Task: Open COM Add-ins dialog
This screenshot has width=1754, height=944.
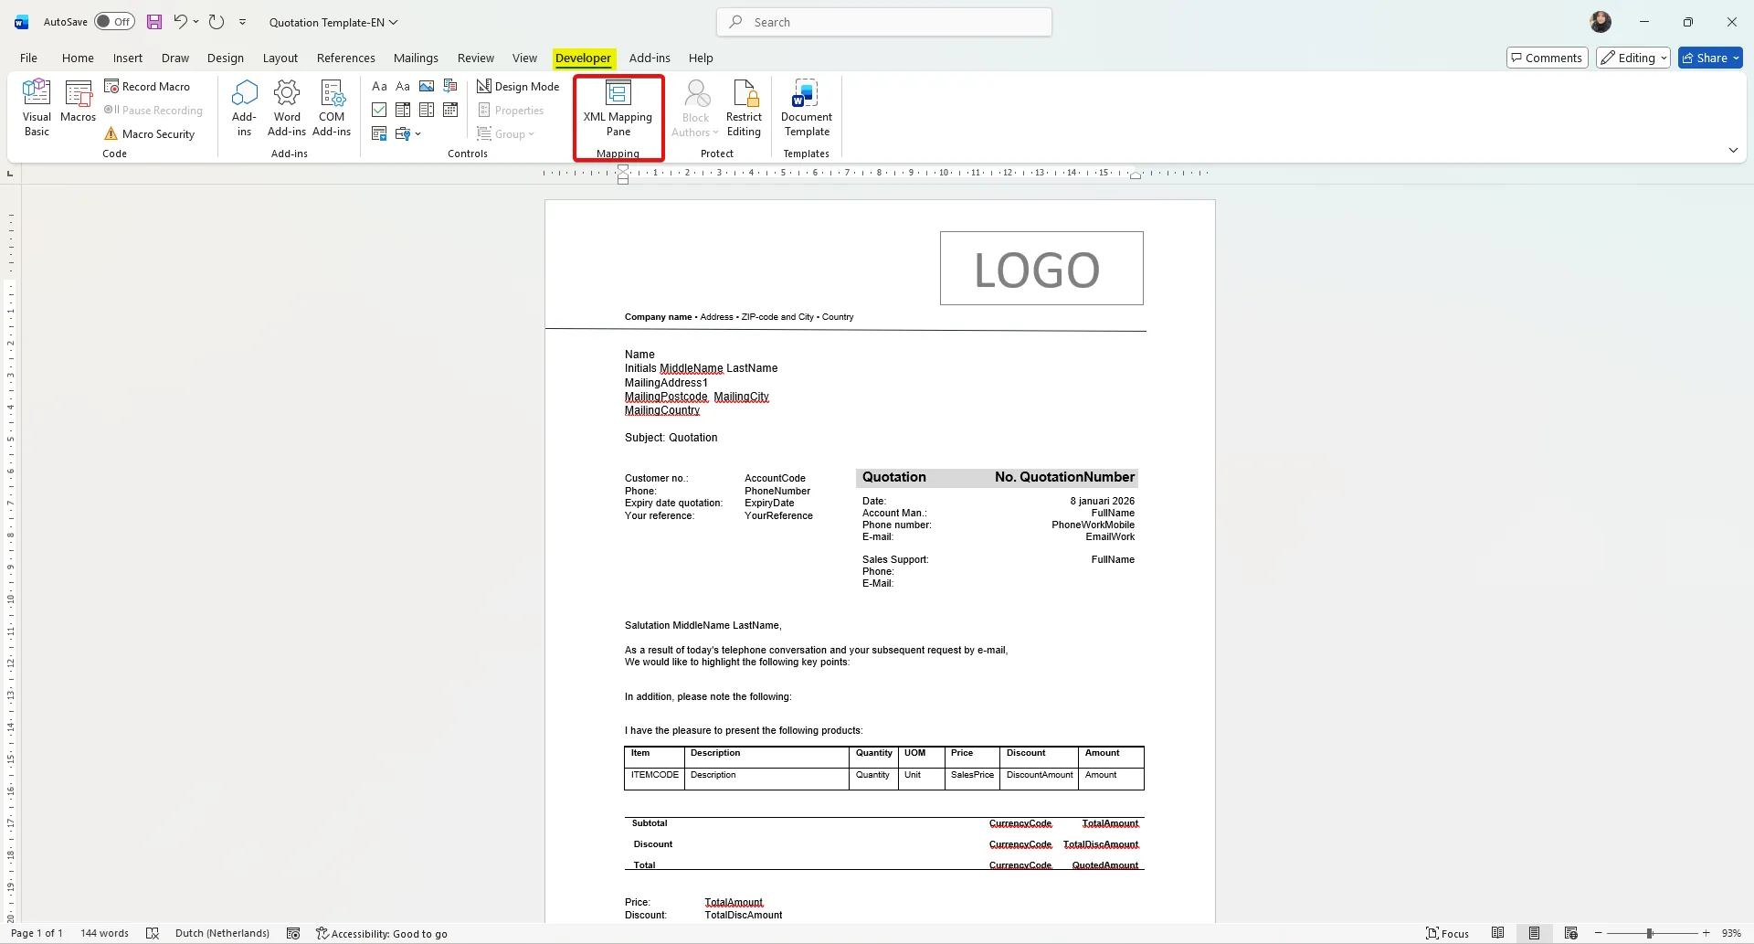Action: pos(332,109)
